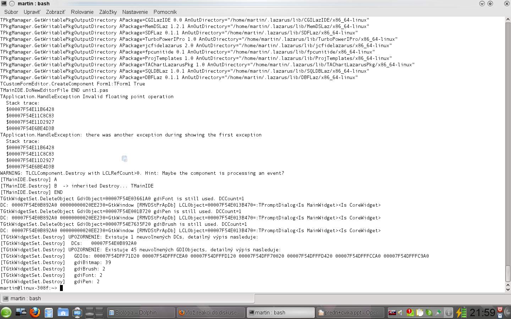
Task: Click the lock screen icon
Action: click(500, 316)
